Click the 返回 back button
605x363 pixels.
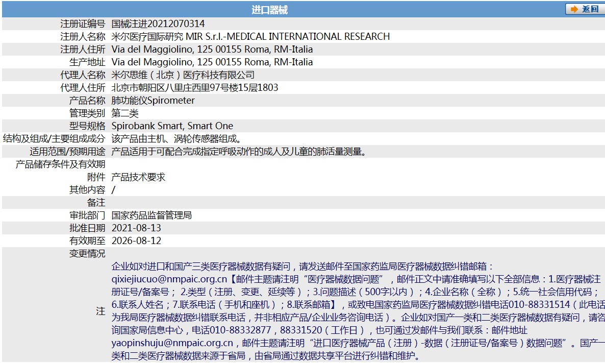(585, 9)
